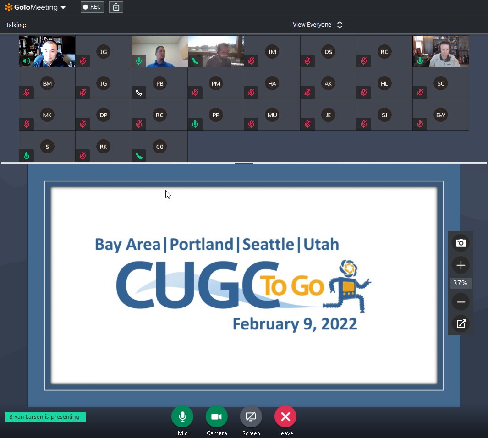
Task: Click the DP participant avatar
Action: (103, 115)
